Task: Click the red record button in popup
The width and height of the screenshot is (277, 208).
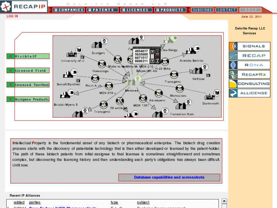Action: 157,56
